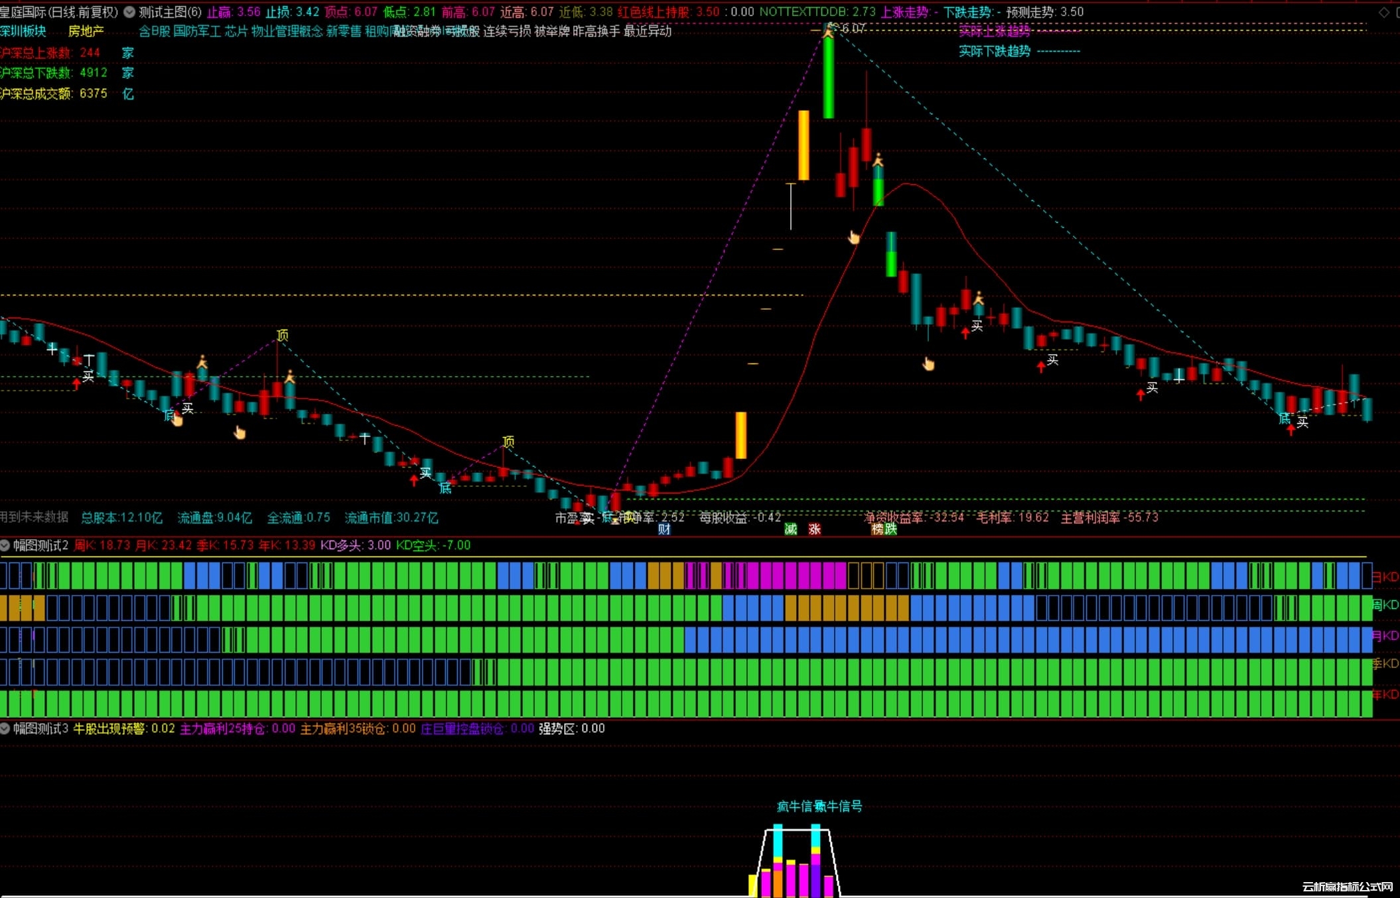The image size is (1400, 898).
Task: Click the 实际下跌趋势 legend label
Action: coord(995,51)
